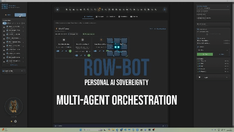Toggle the first workflow card's enable switch
The width and height of the screenshot is (234, 132).
tap(58, 51)
